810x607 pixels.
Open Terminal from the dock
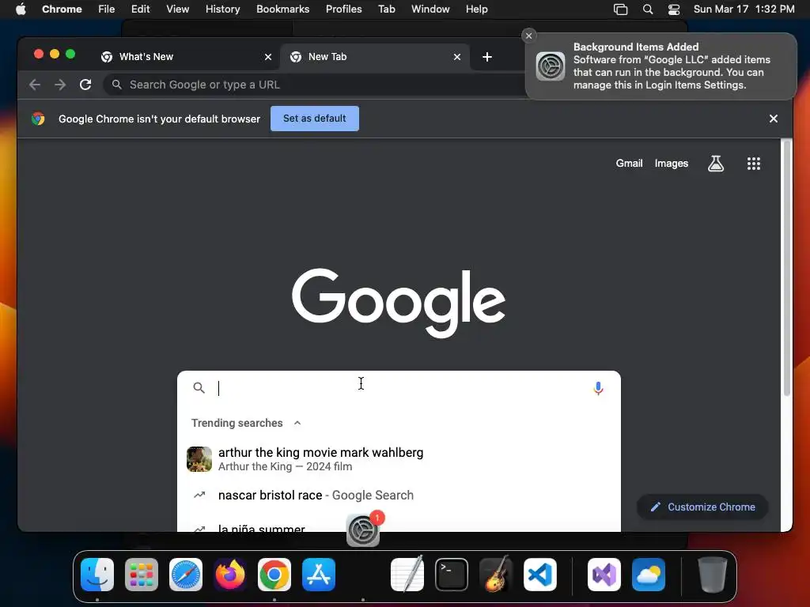pos(452,575)
